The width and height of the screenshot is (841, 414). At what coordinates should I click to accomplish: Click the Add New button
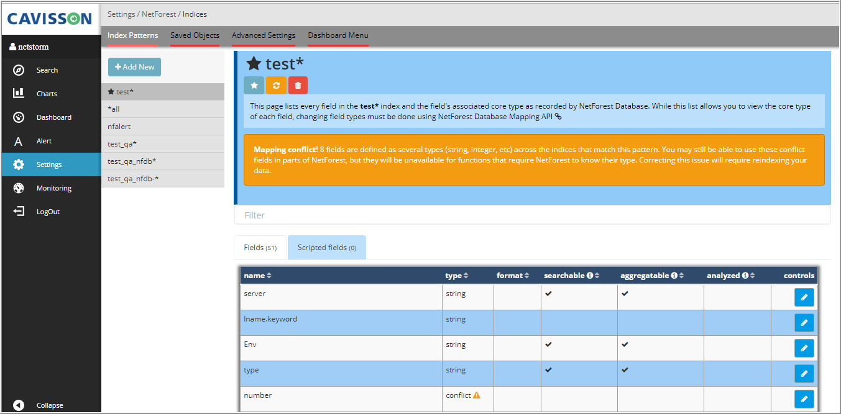point(134,67)
